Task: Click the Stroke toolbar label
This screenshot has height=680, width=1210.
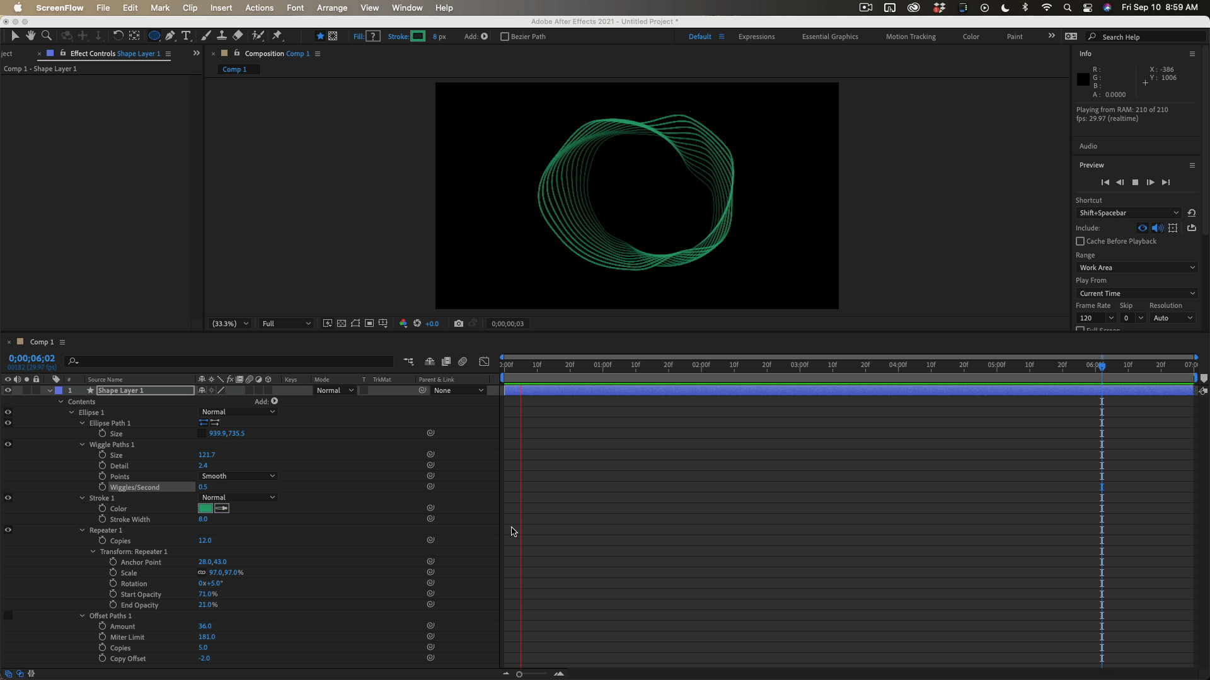Action: click(x=398, y=37)
